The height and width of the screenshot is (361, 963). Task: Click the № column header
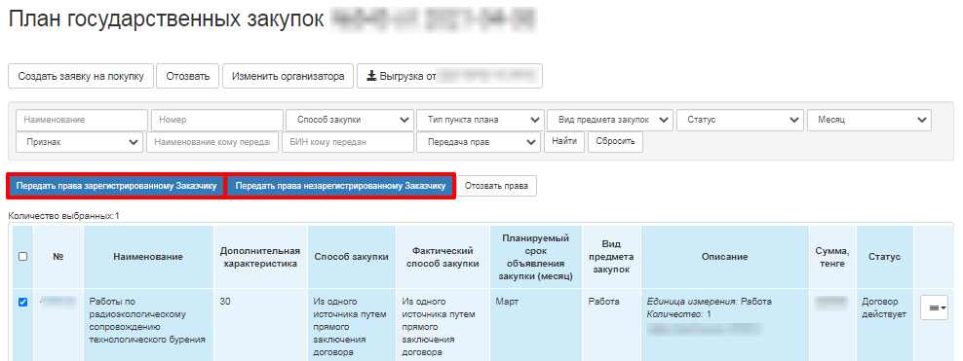click(x=58, y=257)
